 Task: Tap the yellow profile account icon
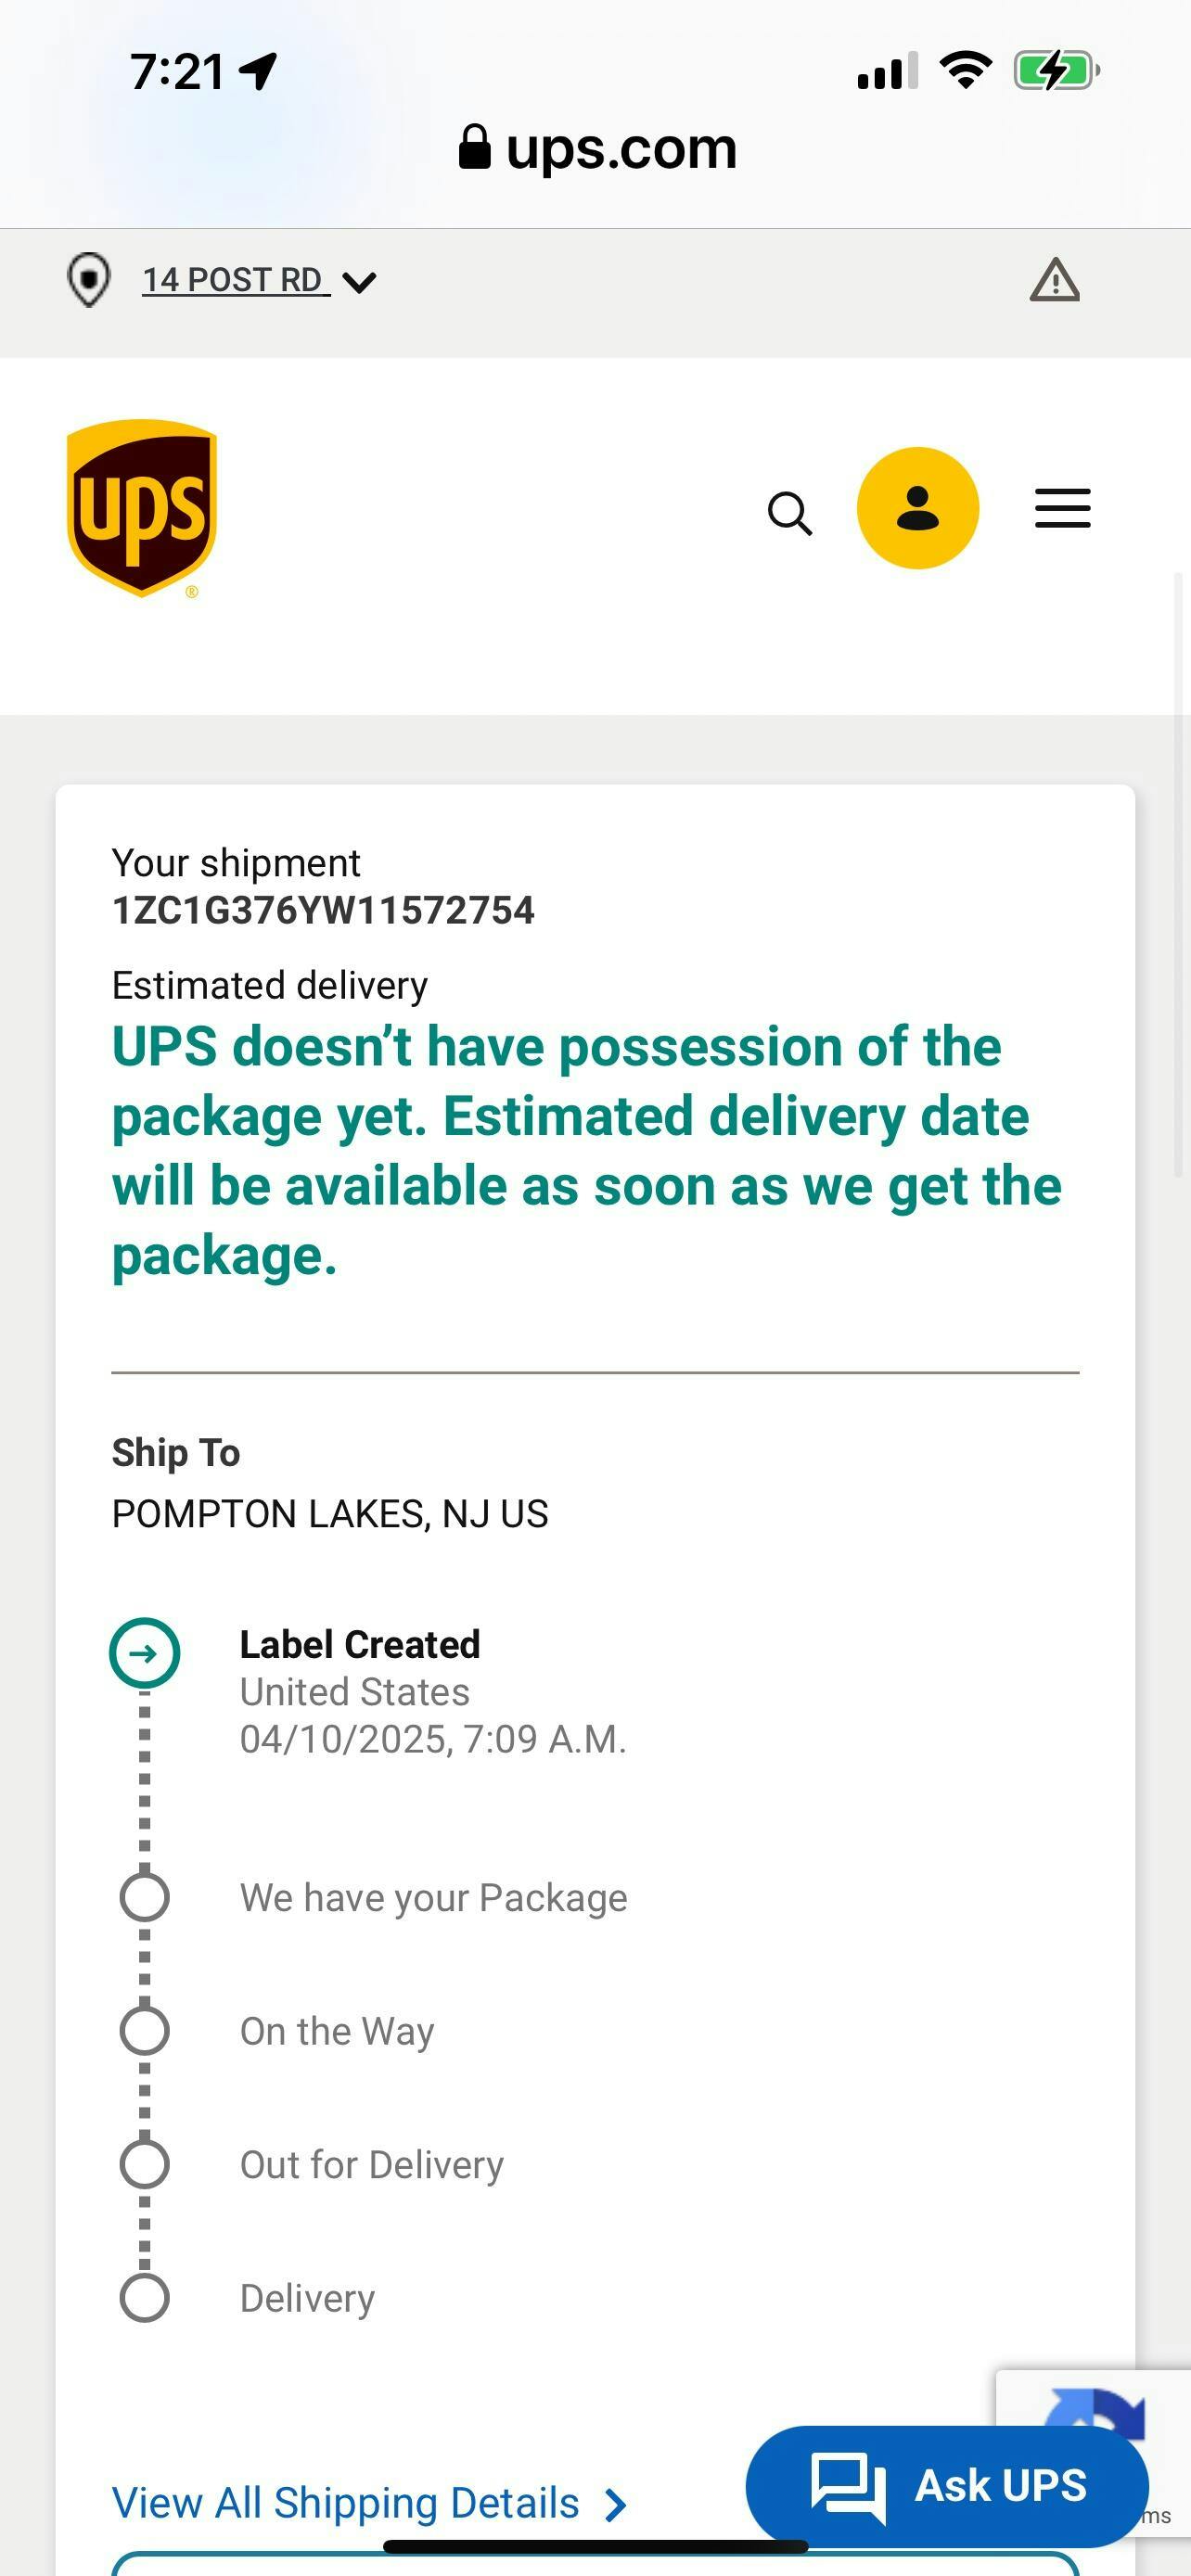pos(917,508)
